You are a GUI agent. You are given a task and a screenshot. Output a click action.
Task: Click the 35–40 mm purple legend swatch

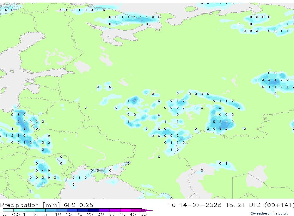click(115, 210)
